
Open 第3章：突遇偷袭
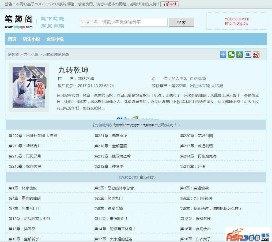(x=194, y=188)
